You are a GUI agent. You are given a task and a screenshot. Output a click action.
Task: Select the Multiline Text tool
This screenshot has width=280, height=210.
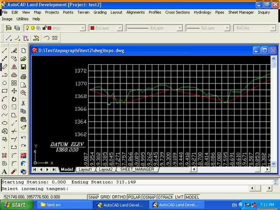pyautogui.click(x=4, y=171)
